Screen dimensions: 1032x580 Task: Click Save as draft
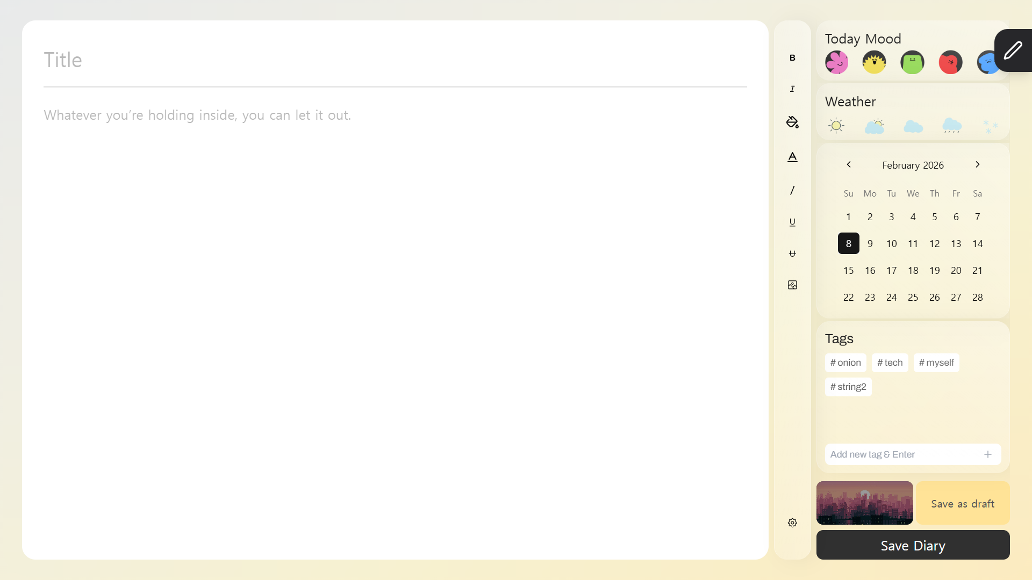point(962,504)
